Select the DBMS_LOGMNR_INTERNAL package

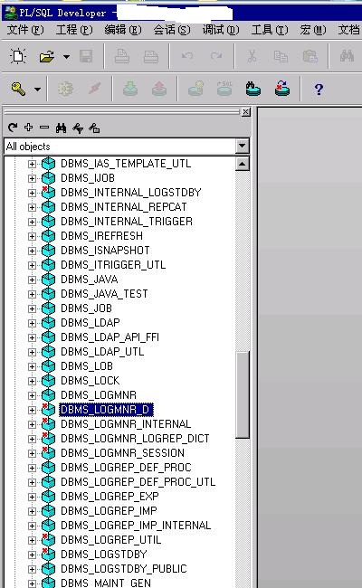[126, 424]
